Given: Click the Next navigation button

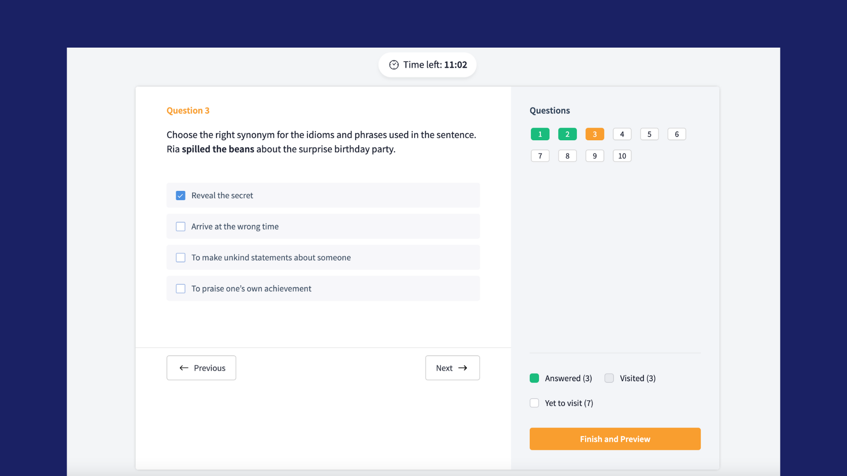Looking at the screenshot, I should pyautogui.click(x=452, y=367).
